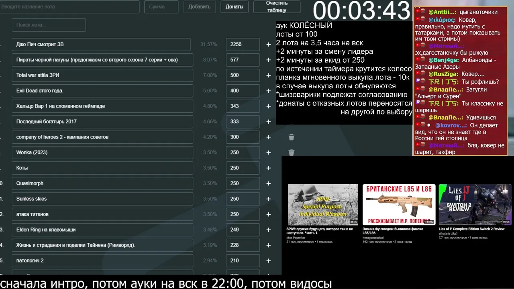The height and width of the screenshot is (289, 514).
Task: Open the Донаты panel
Action: point(235,6)
